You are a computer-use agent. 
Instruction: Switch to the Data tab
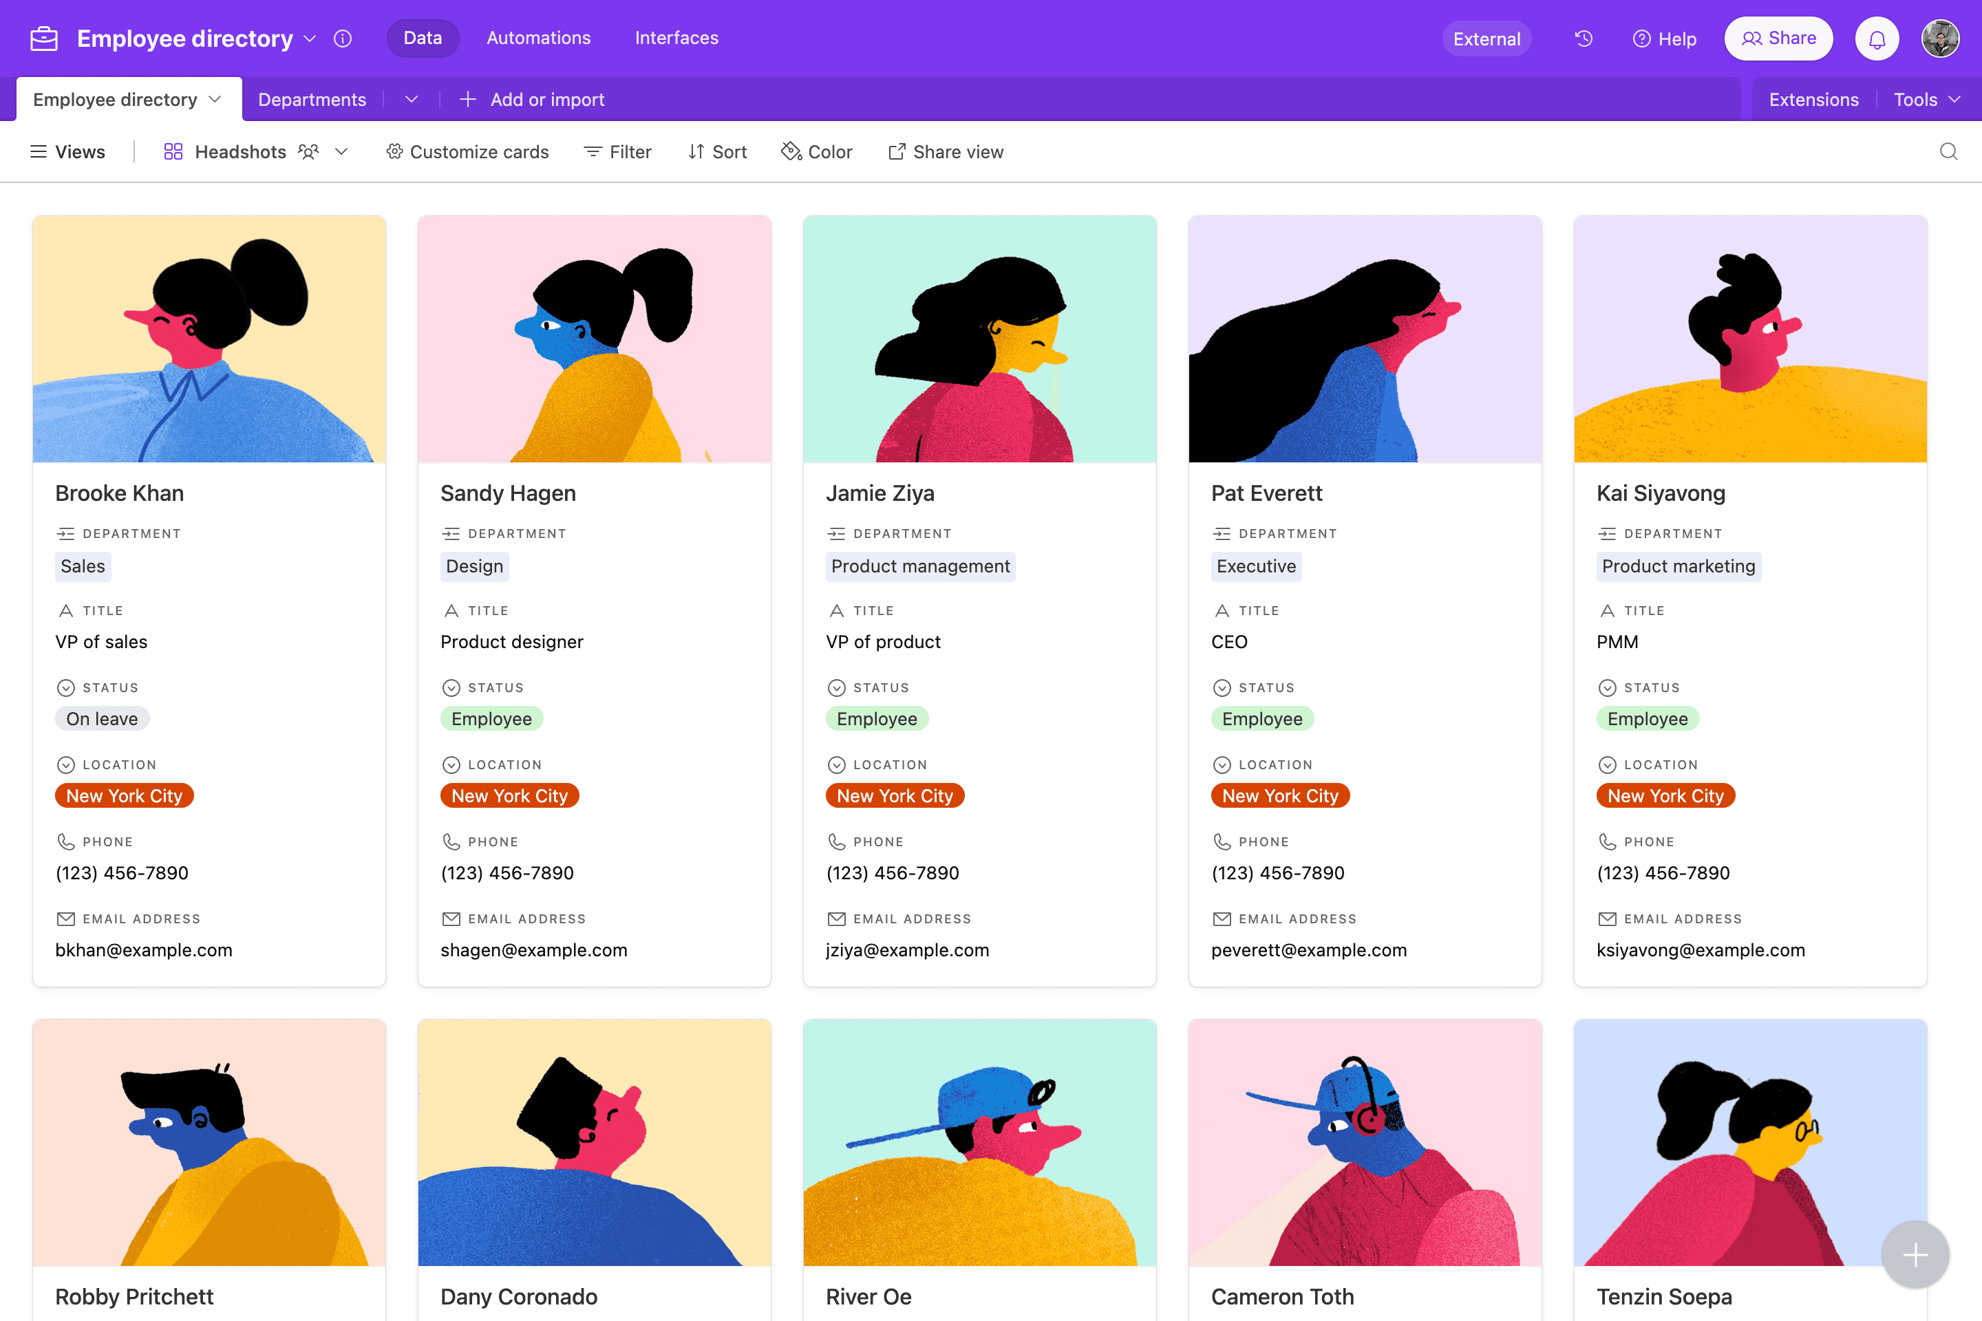[422, 38]
